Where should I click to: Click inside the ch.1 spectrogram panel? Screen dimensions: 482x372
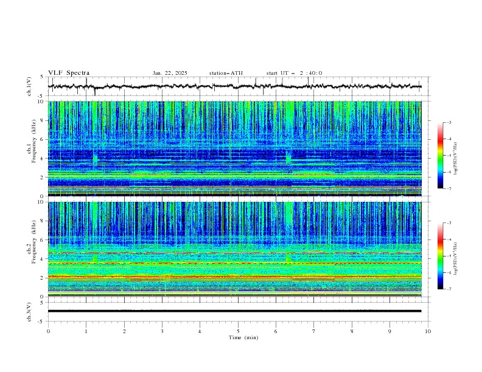click(x=234, y=148)
